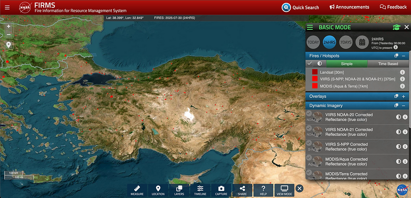This screenshot has width=411, height=198.
Task: Show info for VIIRS [375m] layer
Action: 402,79
